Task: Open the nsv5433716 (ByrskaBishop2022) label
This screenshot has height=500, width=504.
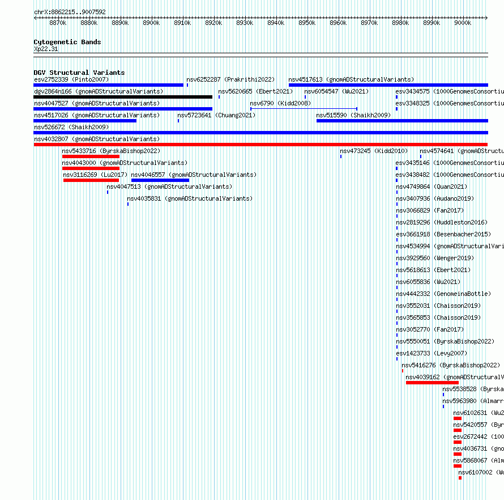Action: 111,151
